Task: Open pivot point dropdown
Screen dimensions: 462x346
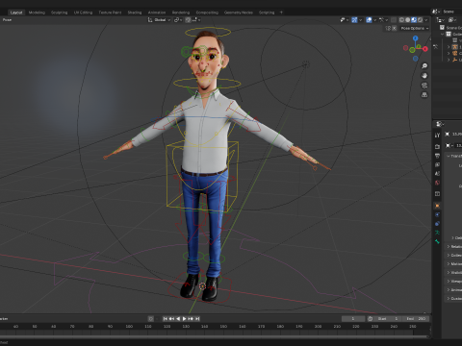Action: tap(178, 20)
